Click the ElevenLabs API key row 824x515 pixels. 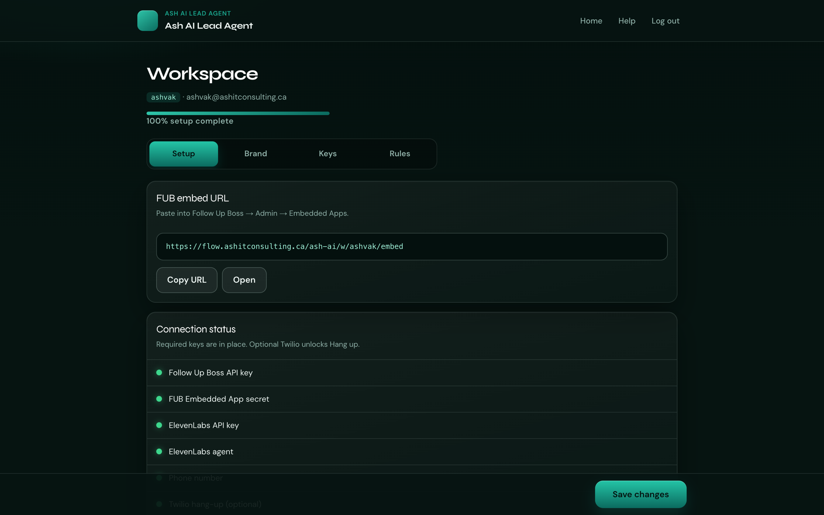pyautogui.click(x=412, y=425)
